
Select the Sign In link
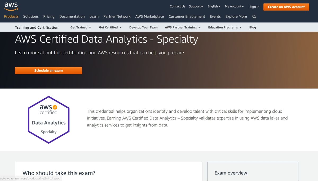(254, 7)
